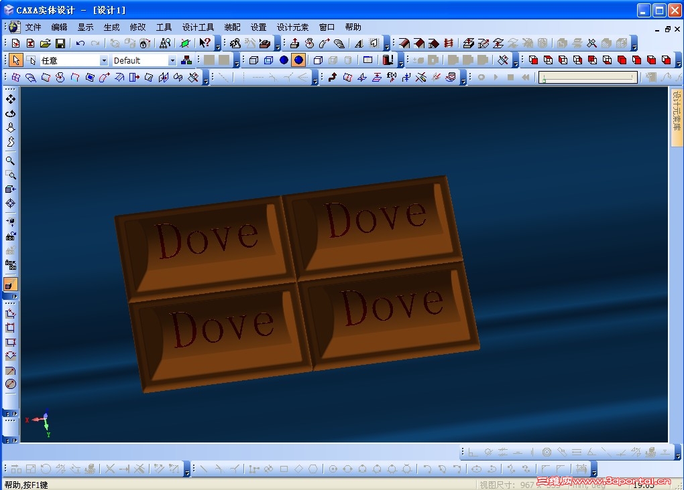Viewport: 684px width, 490px height.
Task: Click the first gray color swatch
Action: click(209, 60)
